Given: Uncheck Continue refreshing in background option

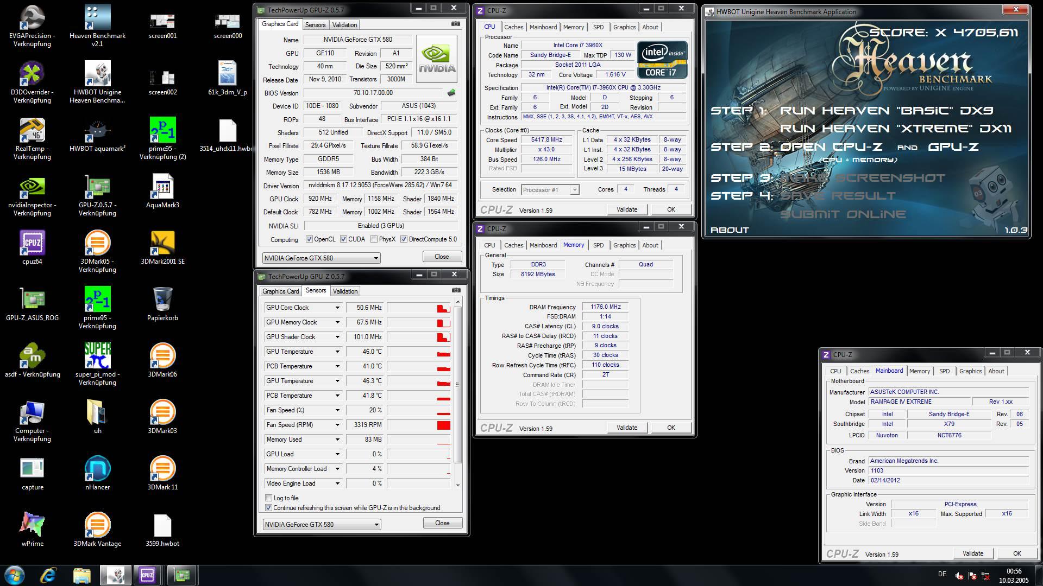Looking at the screenshot, I should pyautogui.click(x=268, y=508).
